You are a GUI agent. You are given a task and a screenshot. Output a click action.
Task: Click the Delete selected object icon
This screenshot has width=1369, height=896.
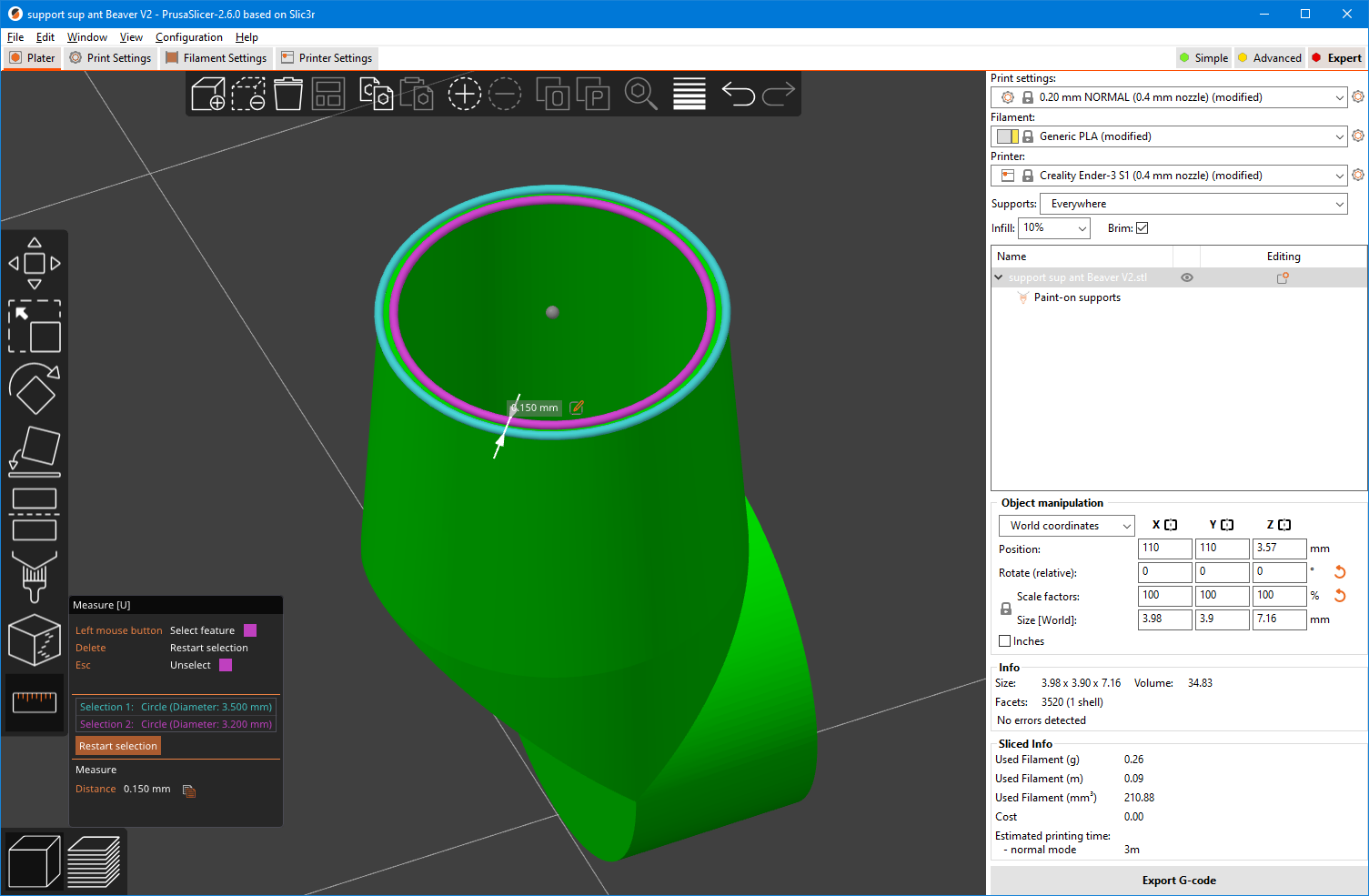point(248,94)
